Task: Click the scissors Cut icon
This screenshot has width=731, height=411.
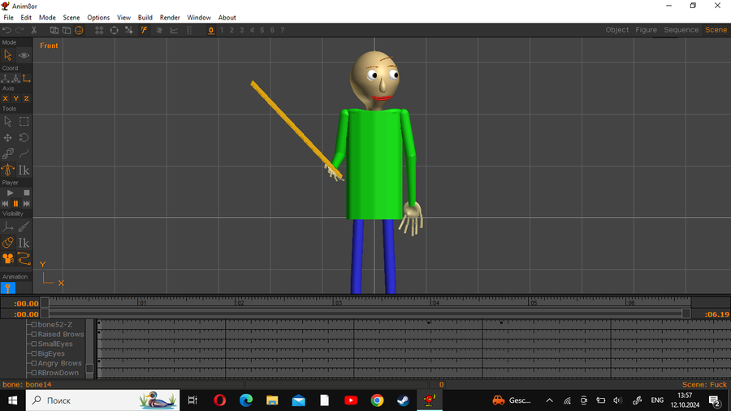Action: [34, 30]
